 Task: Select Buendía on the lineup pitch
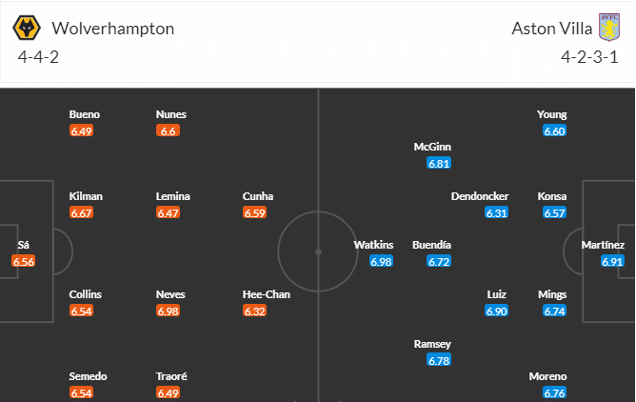(432, 245)
